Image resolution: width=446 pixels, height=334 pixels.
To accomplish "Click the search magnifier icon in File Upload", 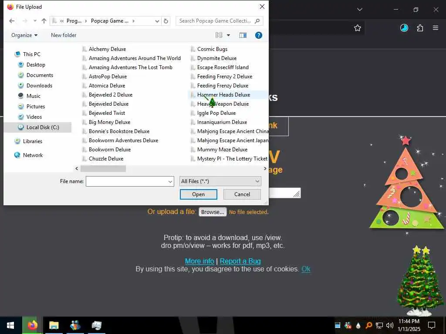I will coord(257,21).
